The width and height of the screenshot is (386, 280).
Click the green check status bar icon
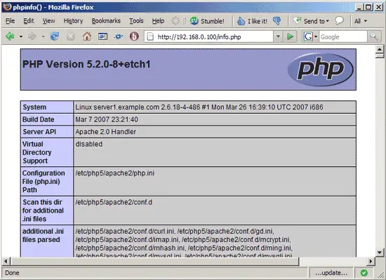(x=364, y=272)
